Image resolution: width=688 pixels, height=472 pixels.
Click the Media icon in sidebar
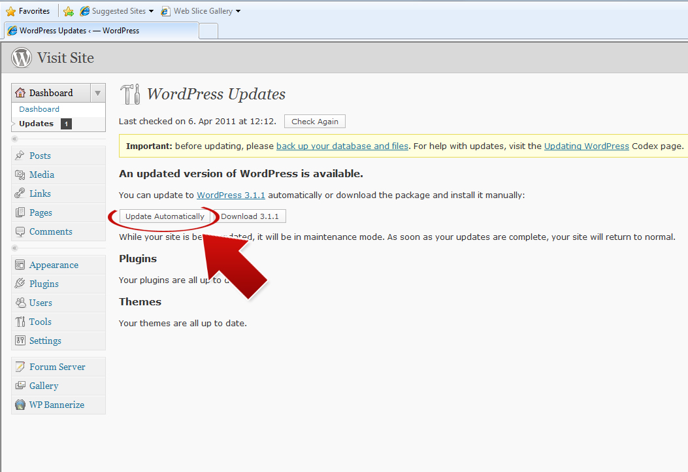[x=20, y=175]
